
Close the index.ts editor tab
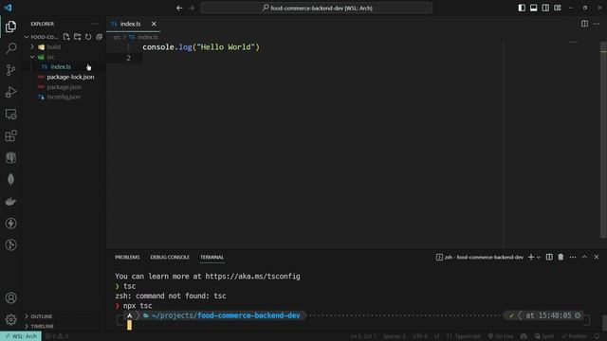click(154, 24)
